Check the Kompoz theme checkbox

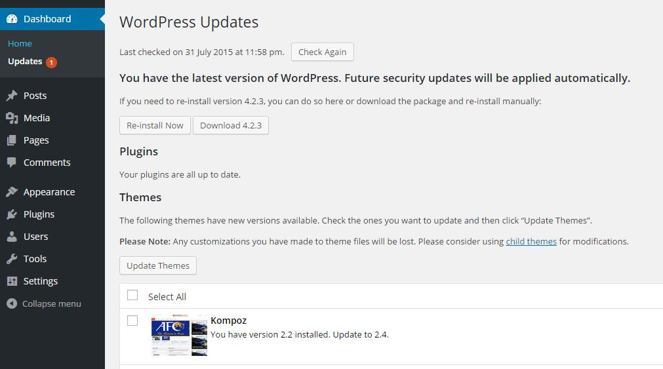132,320
